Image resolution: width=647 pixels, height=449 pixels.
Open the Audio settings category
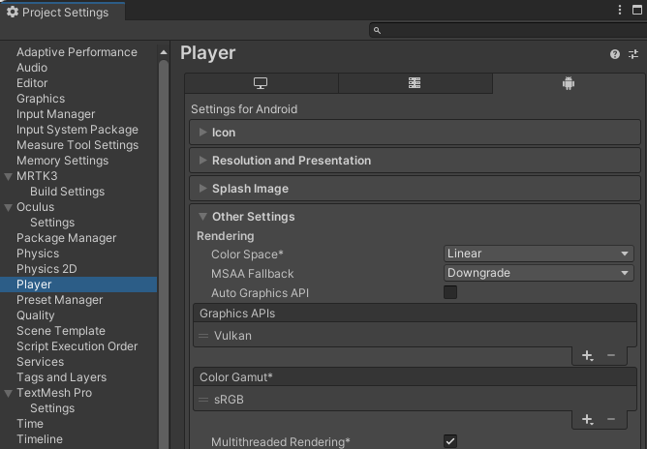[x=32, y=68]
